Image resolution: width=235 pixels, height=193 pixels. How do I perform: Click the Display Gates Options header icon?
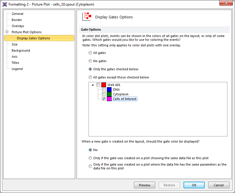87,17
